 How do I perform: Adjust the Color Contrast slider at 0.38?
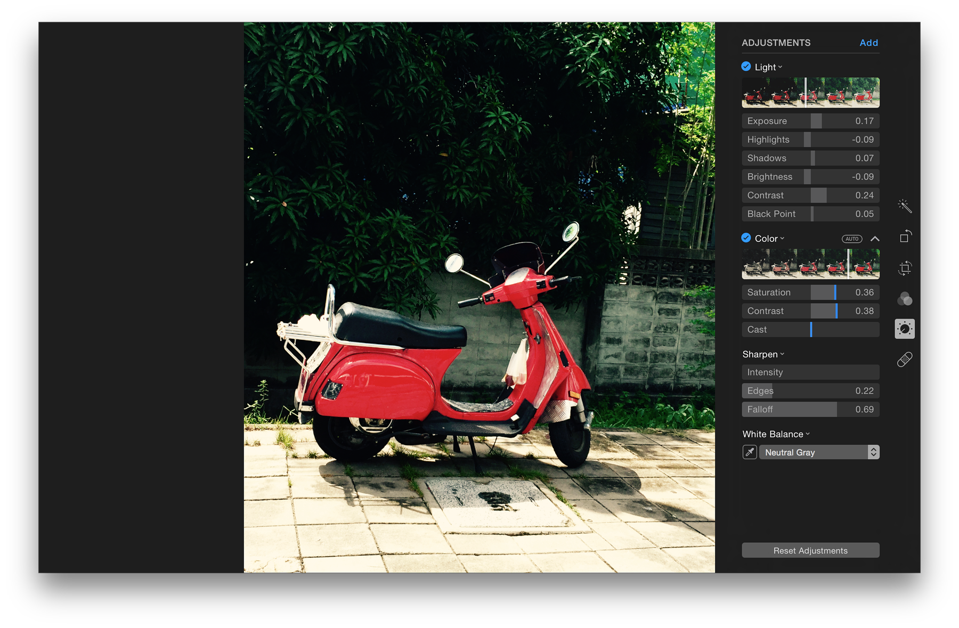pyautogui.click(x=810, y=311)
